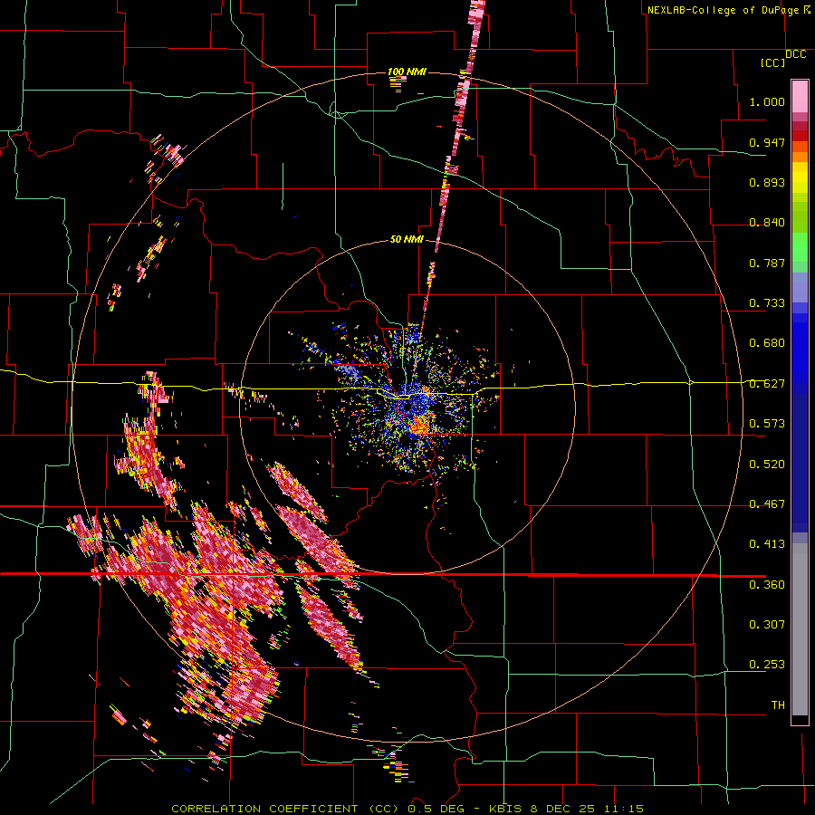The width and height of the screenshot is (815, 815).
Task: Click the 0.627 scale value
Action: click(x=767, y=384)
